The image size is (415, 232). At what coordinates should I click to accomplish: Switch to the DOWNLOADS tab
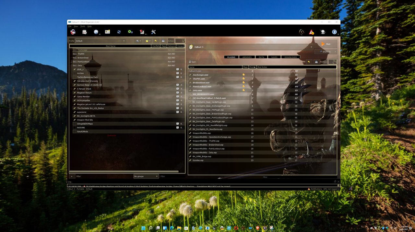(x=290, y=57)
